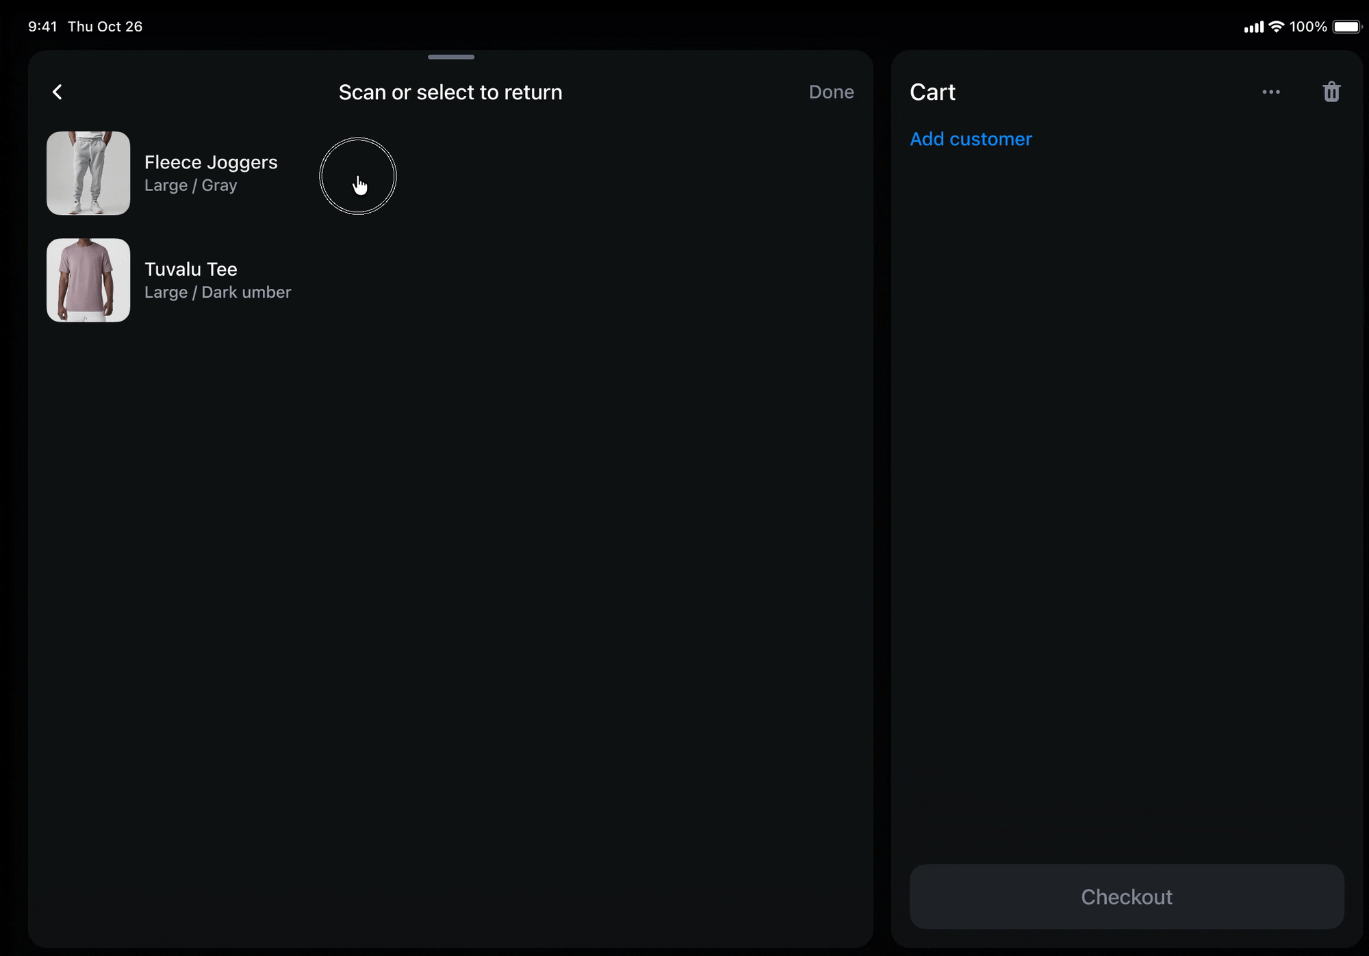Click the Cart panel heading
The width and height of the screenshot is (1369, 956).
tap(932, 92)
